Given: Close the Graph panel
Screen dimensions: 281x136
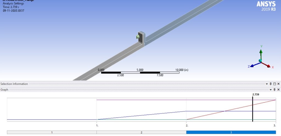Looking at the screenshot, I should [279, 90].
